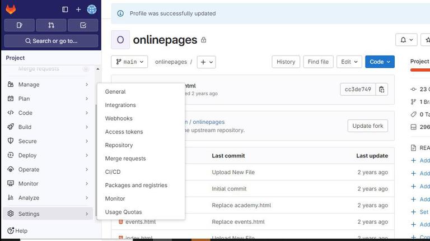The image size is (430, 241).
Task: Open the main branch dropdown
Action: (x=129, y=62)
